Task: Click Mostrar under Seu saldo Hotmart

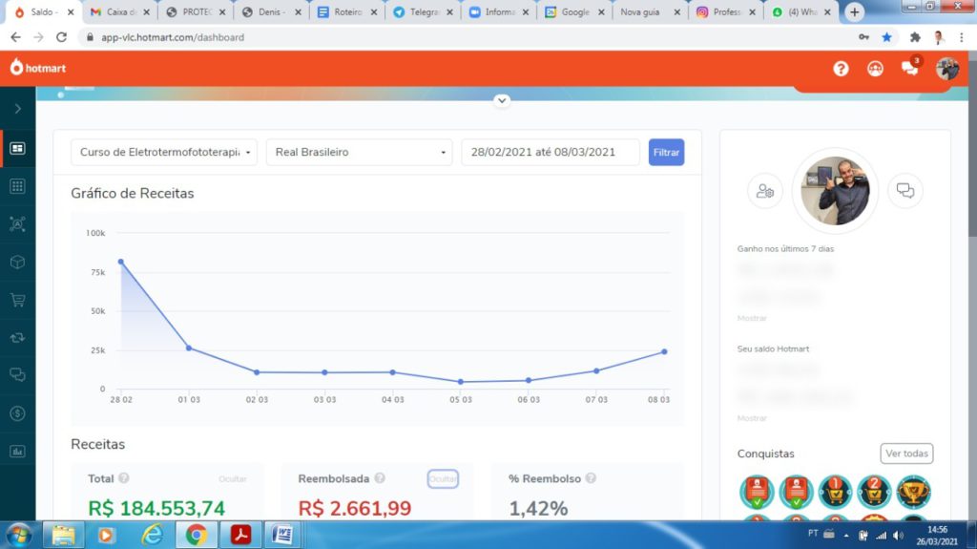Action: 752,418
